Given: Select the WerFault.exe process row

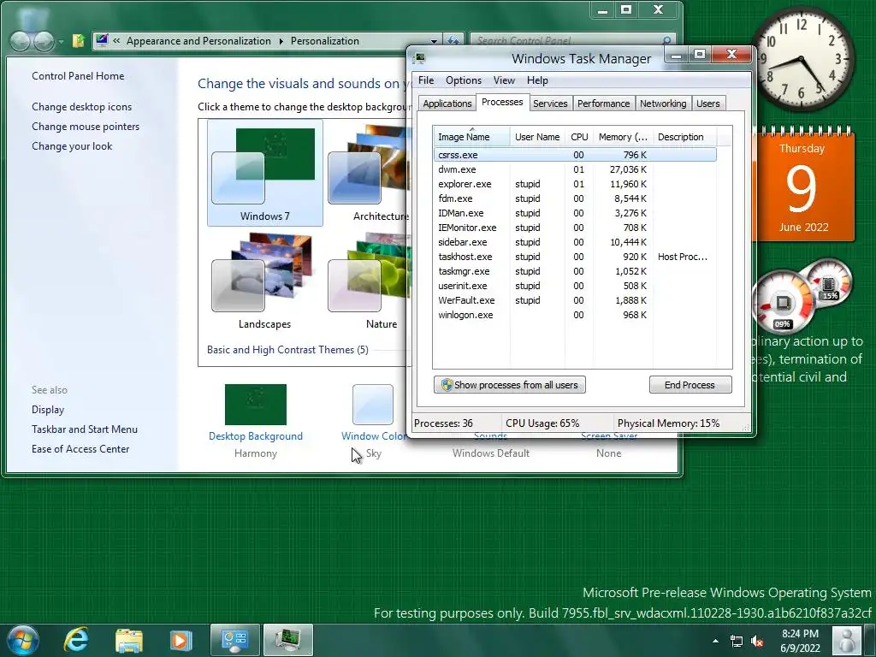Looking at the screenshot, I should point(575,300).
